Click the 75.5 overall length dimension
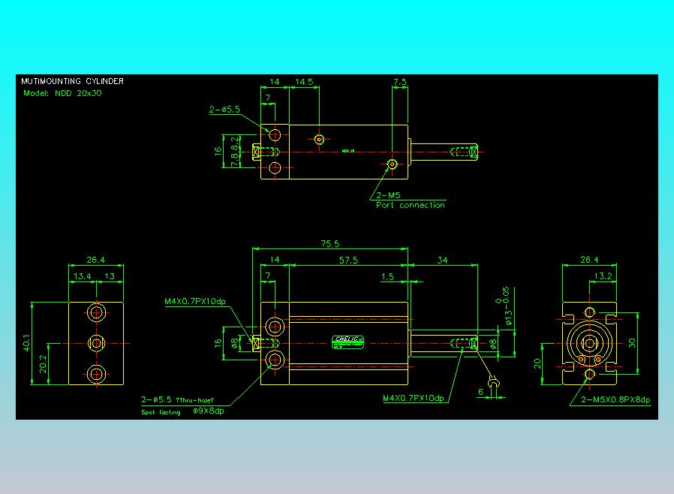The width and height of the screenshot is (674, 494). pos(330,244)
